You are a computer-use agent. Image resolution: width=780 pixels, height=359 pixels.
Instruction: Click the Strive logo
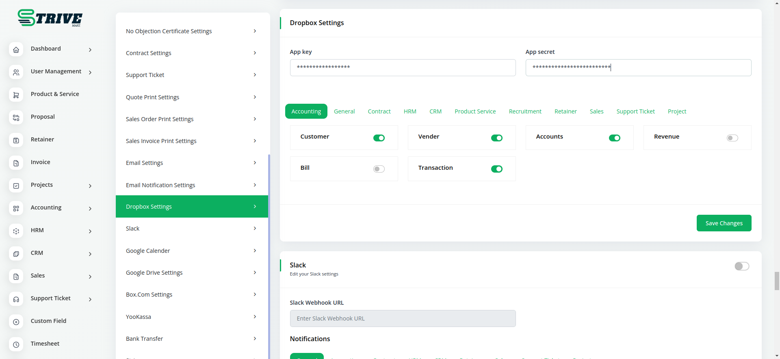[50, 18]
